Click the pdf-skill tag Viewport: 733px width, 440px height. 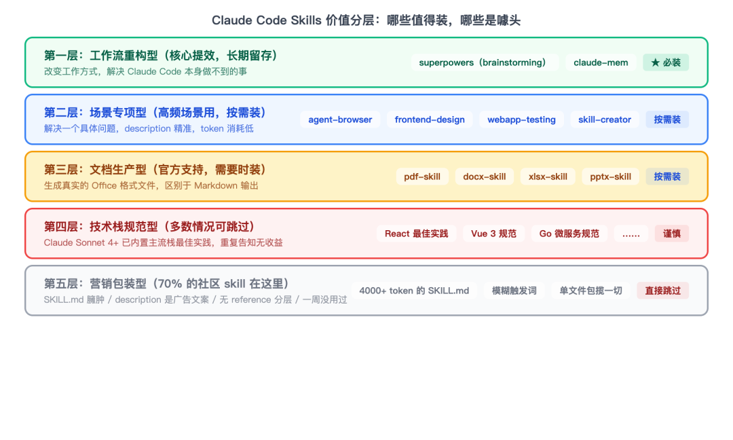point(422,177)
